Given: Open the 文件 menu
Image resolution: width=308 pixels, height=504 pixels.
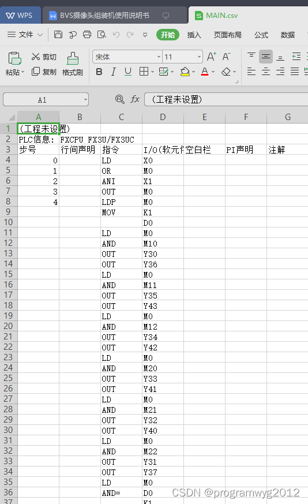Looking at the screenshot, I should [25, 35].
